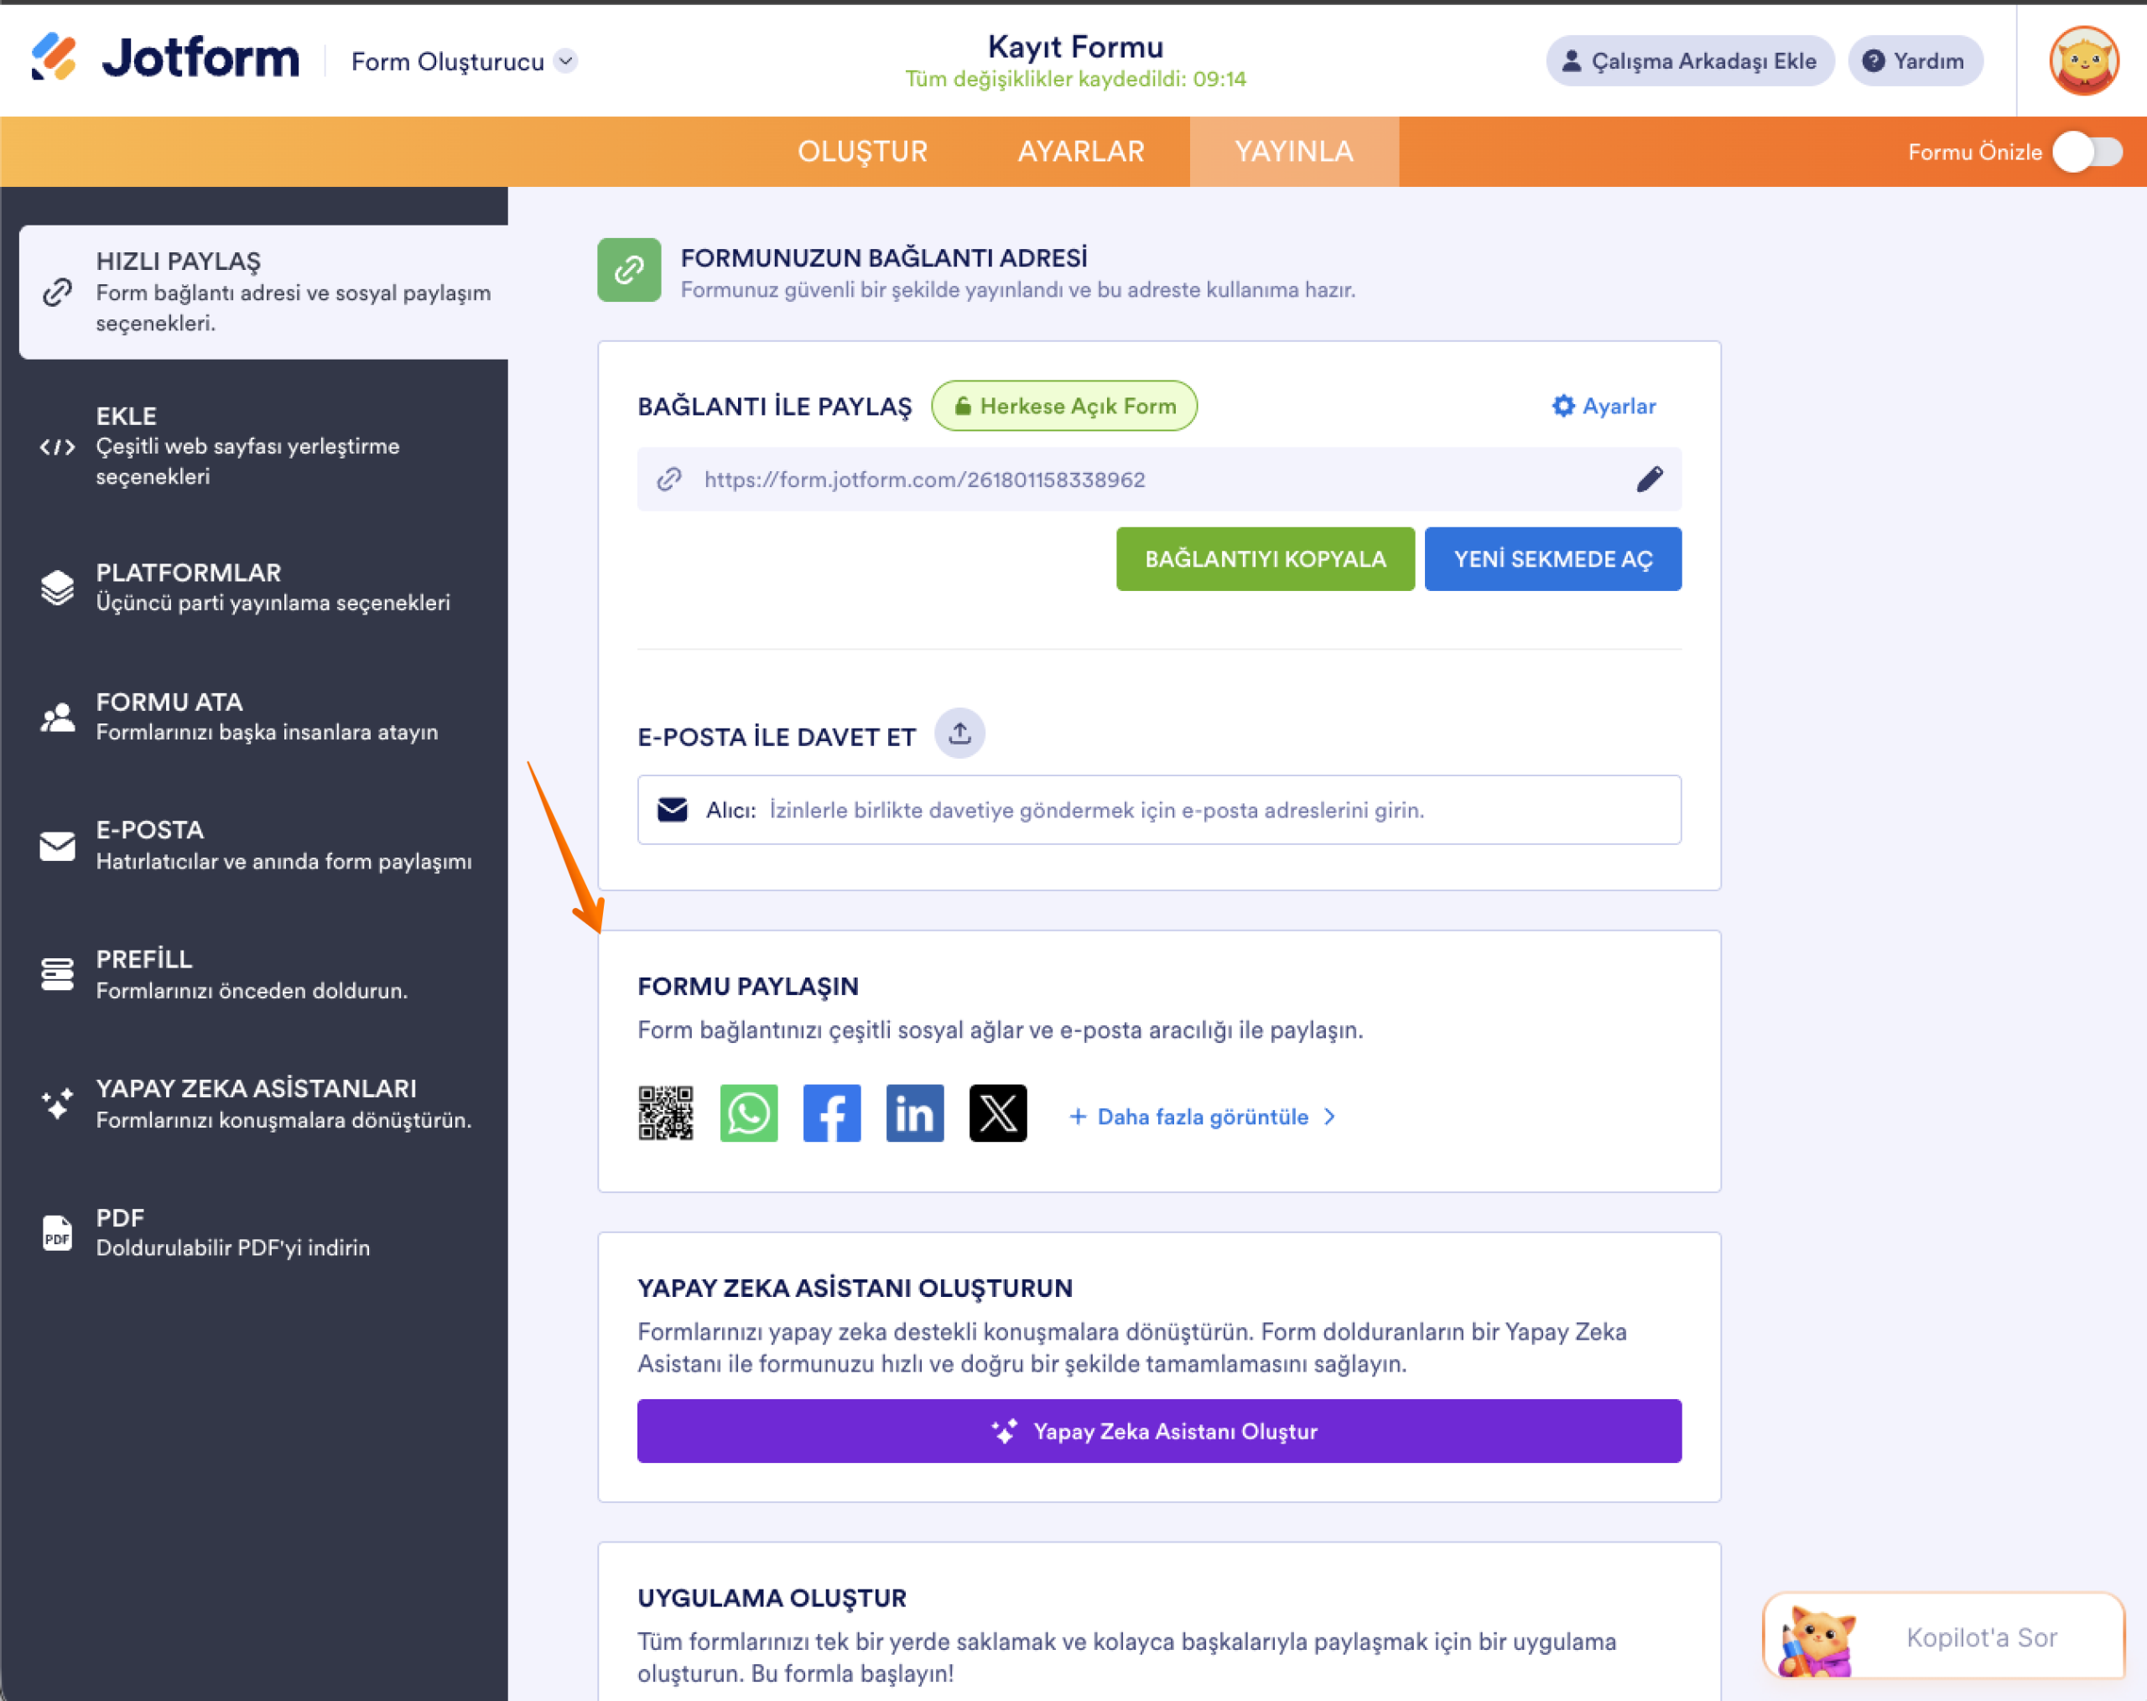Click UYGULAMA OLUŞTUR heading
The width and height of the screenshot is (2147, 1701).
click(x=772, y=1598)
